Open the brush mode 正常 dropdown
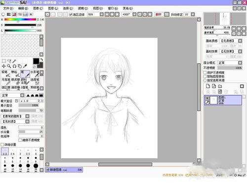 pyautogui.click(x=13, y=95)
